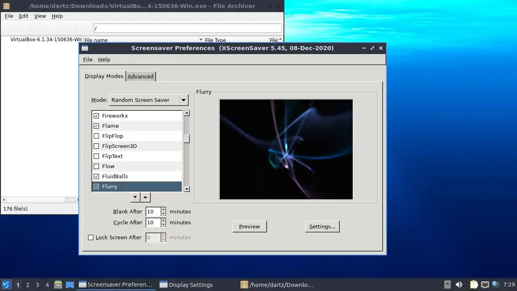Switch to the Advanced tab
This screenshot has height=291, width=517.
(x=141, y=76)
